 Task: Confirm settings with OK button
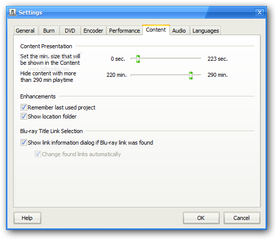click(201, 218)
